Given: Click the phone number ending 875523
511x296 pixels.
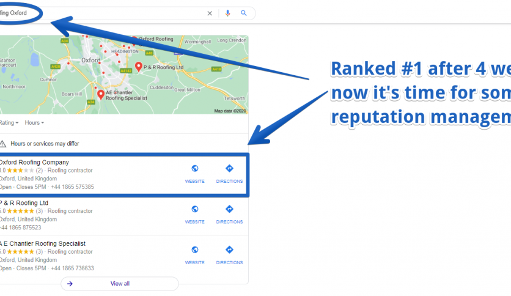Looking at the screenshot, I should (x=21, y=228).
